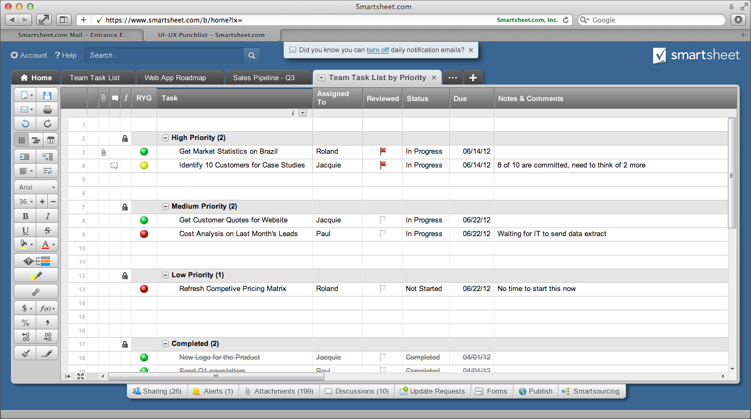The height and width of the screenshot is (419, 751).
Task: Apply thousands separator comma icon
Action: pos(47,322)
